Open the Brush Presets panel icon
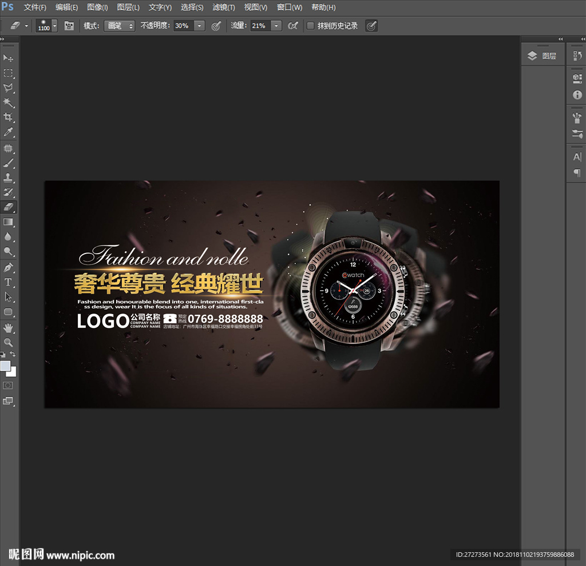The width and height of the screenshot is (586, 566). point(577,118)
